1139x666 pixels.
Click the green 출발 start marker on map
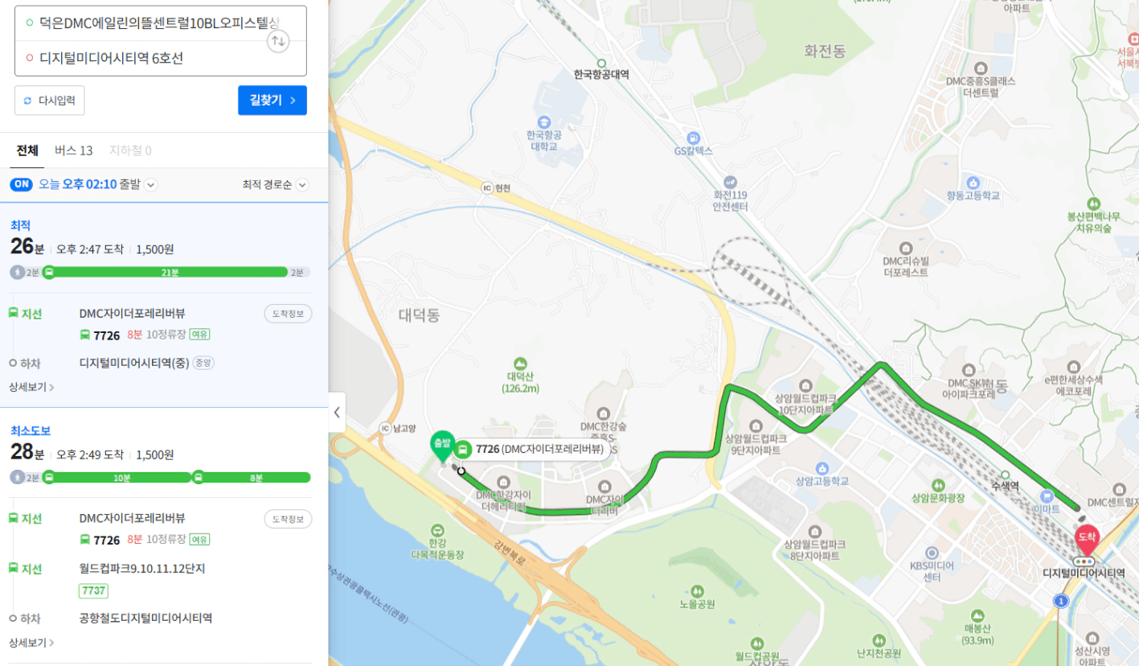[442, 446]
